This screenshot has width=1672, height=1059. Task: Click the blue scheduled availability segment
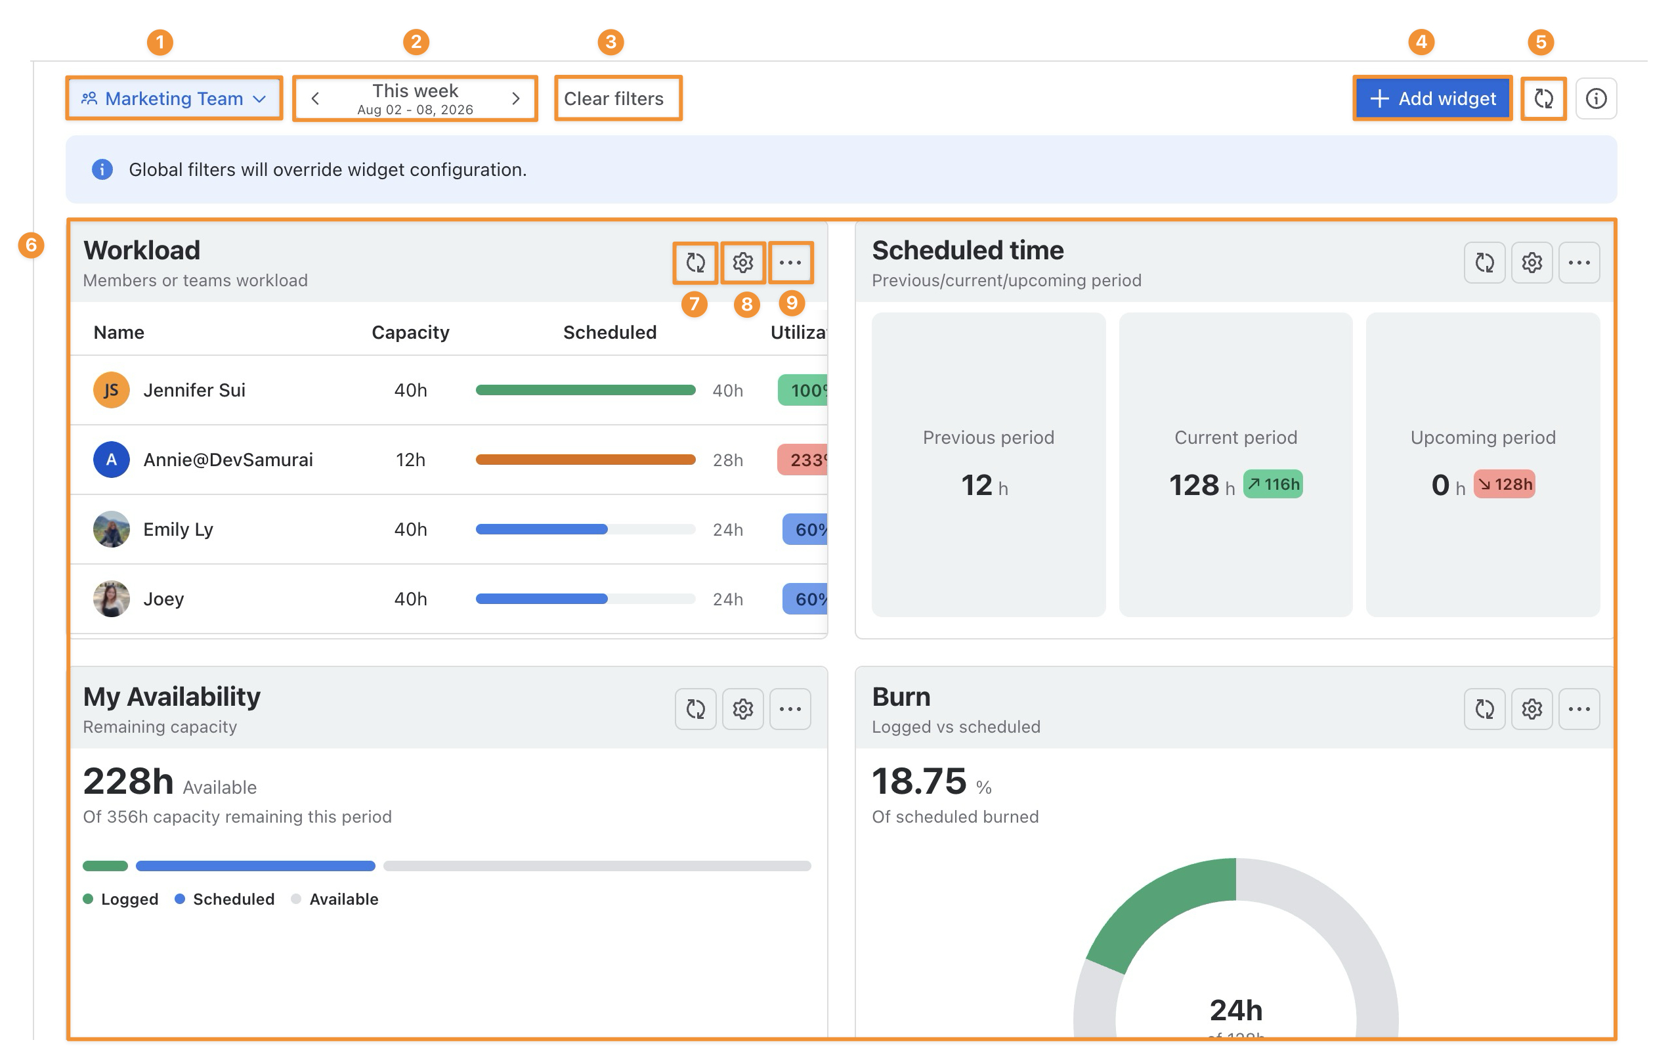tap(255, 866)
